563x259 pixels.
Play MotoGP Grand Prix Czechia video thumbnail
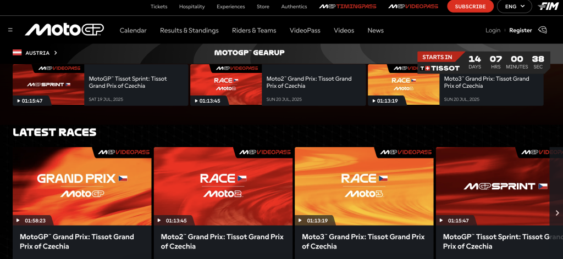pos(82,186)
